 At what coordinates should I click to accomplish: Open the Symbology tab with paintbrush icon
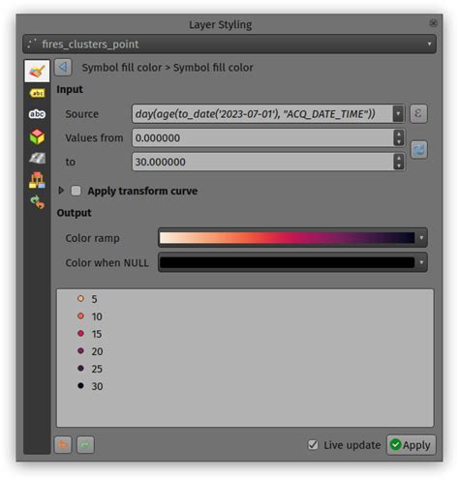tap(37, 71)
